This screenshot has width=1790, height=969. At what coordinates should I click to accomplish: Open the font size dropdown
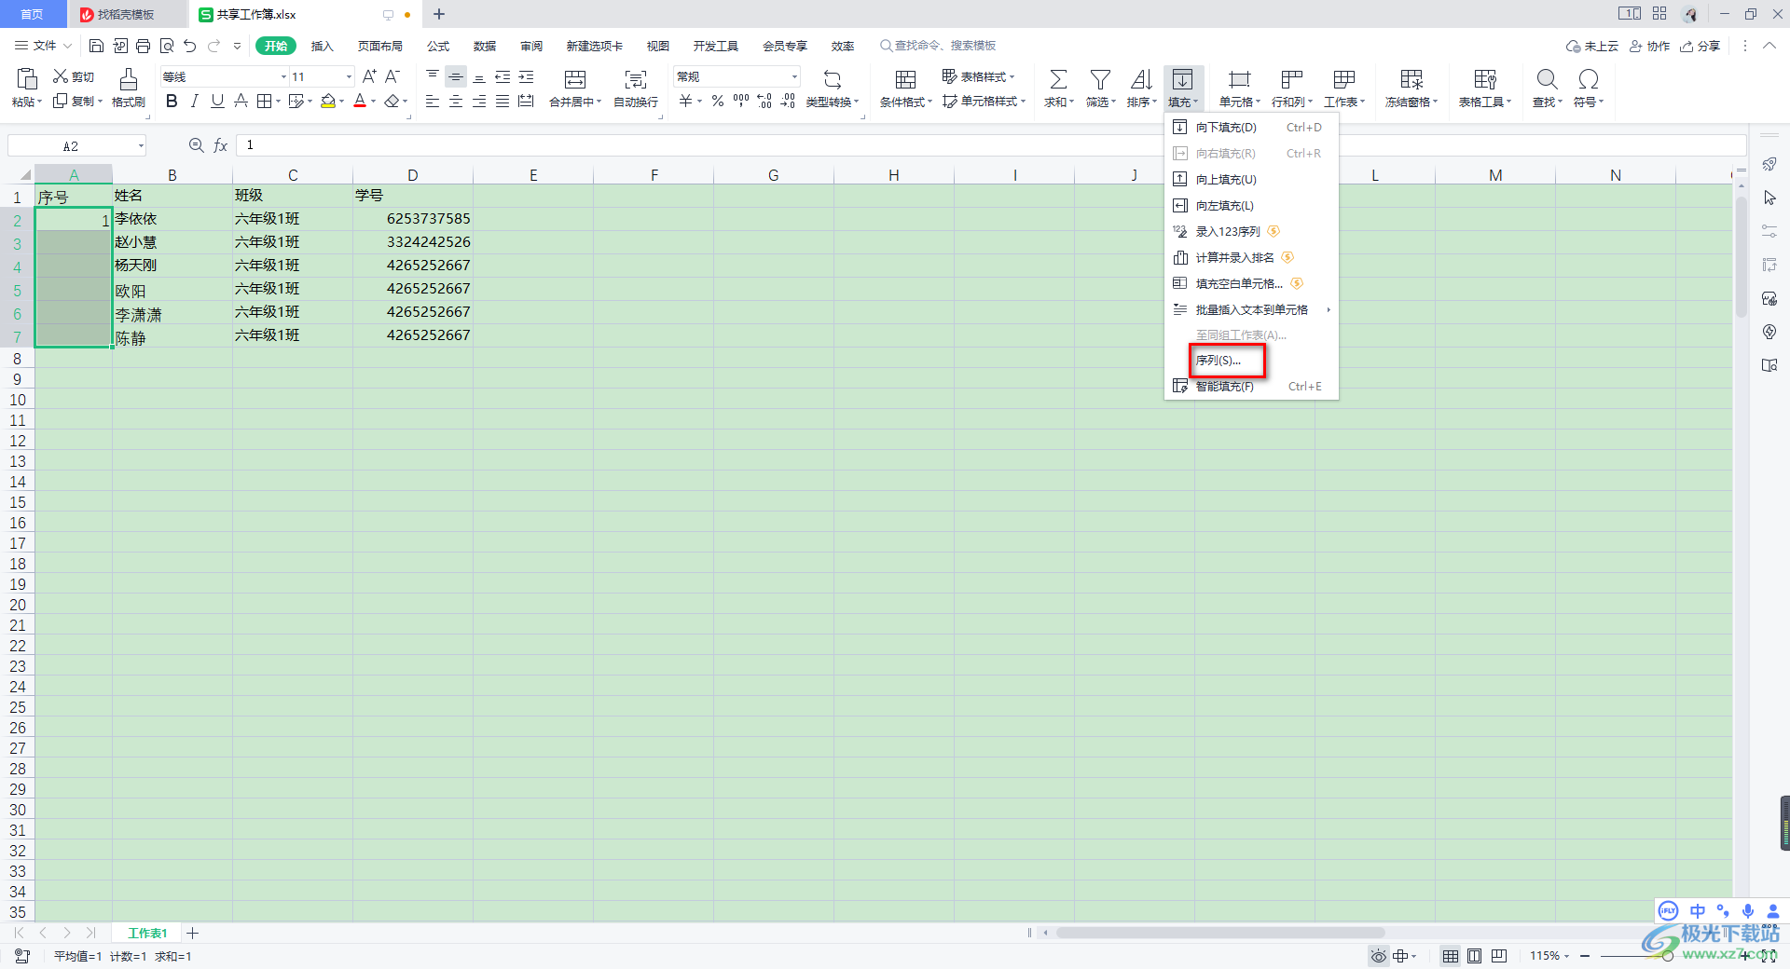(x=349, y=76)
